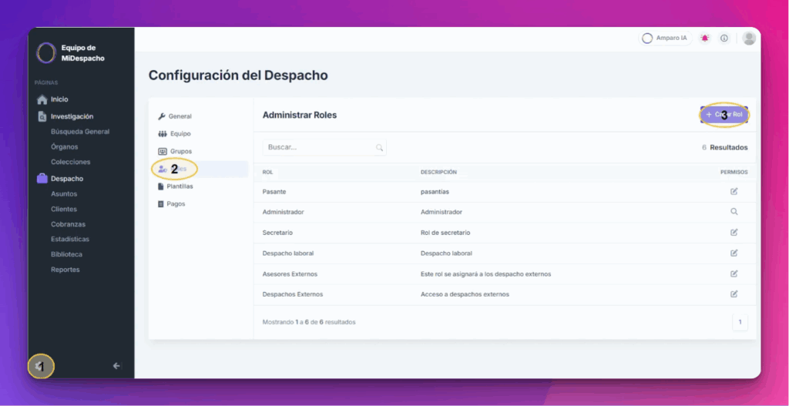Open Asuntos in sidebar
This screenshot has height=406, width=789.
coord(64,193)
